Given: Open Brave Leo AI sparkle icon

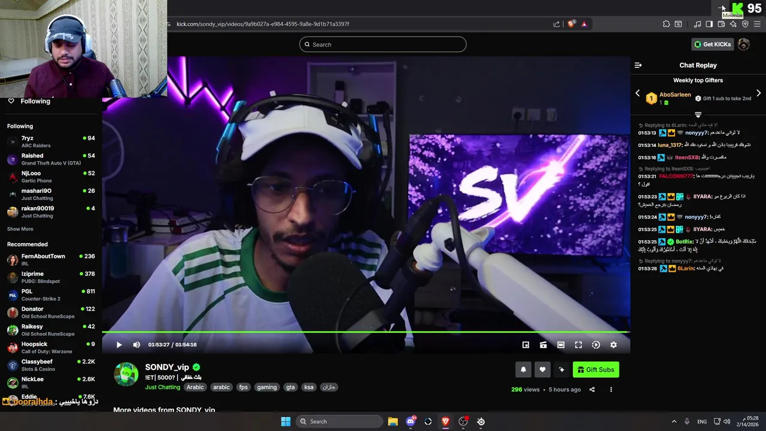Looking at the screenshot, I should click(733, 24).
